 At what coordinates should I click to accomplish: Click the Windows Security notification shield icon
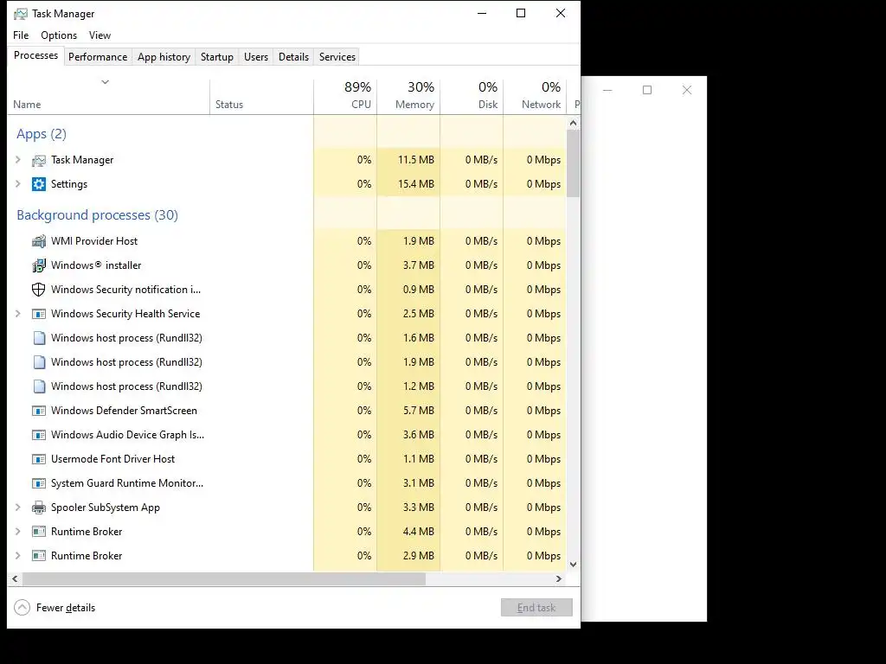(38, 290)
